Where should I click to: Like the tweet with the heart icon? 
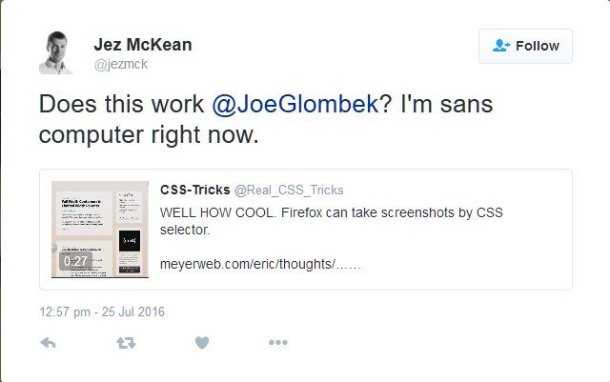click(x=201, y=343)
